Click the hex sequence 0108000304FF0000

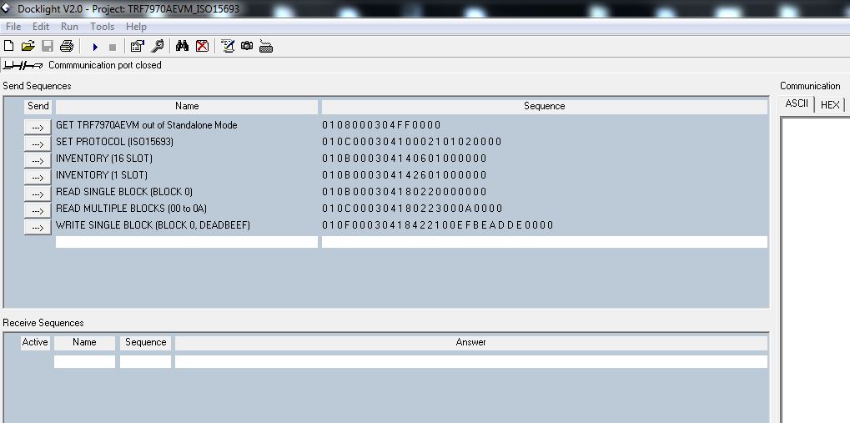(382, 125)
